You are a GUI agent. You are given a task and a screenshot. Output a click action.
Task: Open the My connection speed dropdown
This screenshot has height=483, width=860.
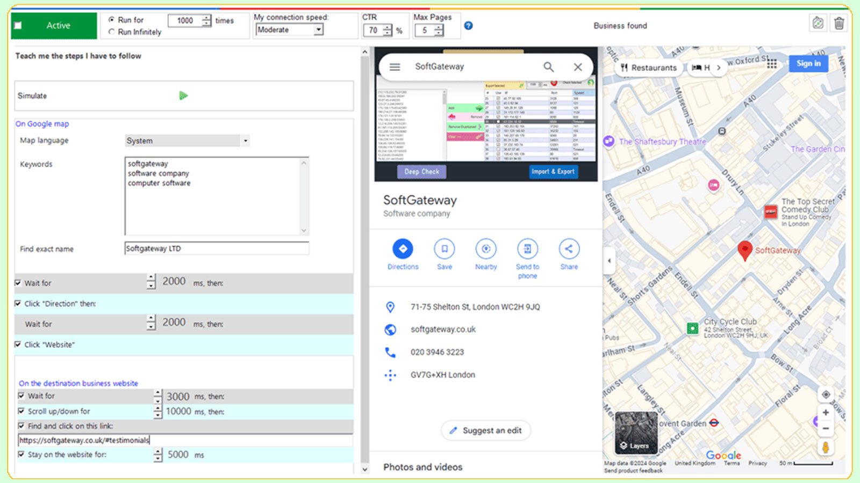pyautogui.click(x=319, y=30)
